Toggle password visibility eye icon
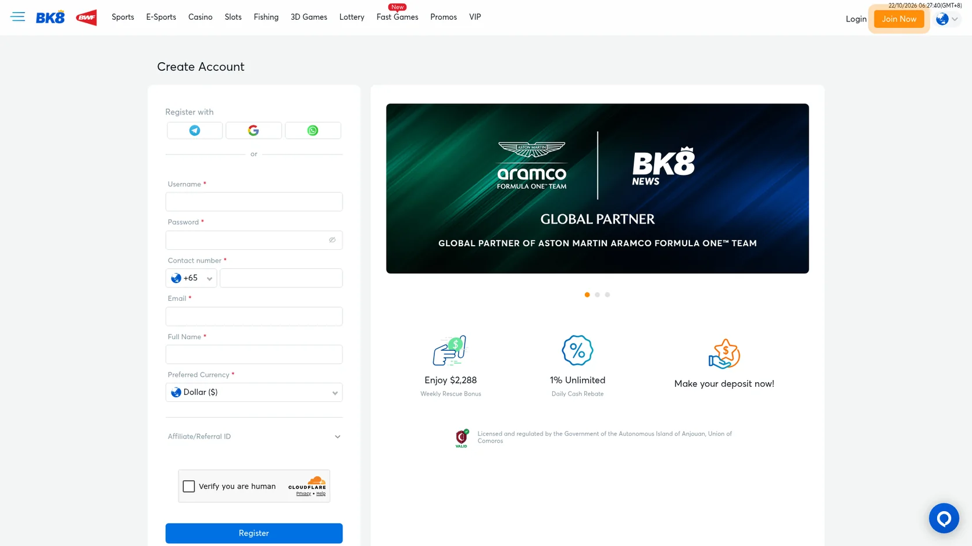972x546 pixels. tap(332, 240)
